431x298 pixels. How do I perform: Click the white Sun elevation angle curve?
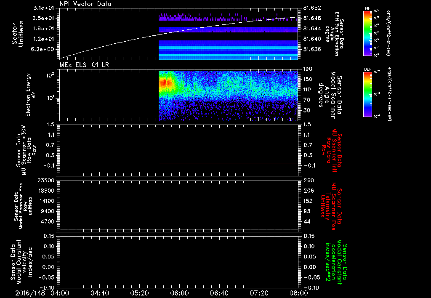(179, 37)
